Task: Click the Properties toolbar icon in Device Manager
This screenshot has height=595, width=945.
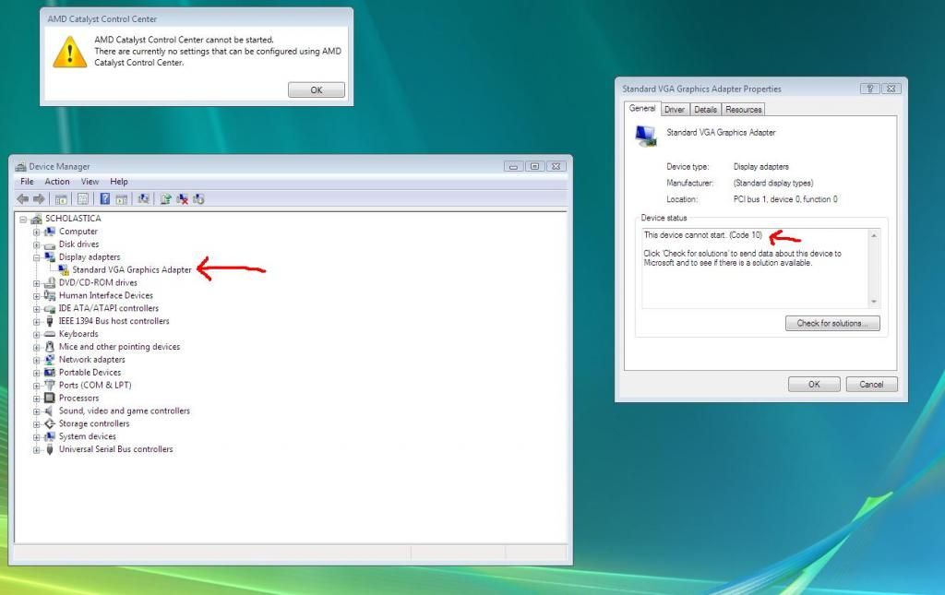Action: click(x=82, y=198)
